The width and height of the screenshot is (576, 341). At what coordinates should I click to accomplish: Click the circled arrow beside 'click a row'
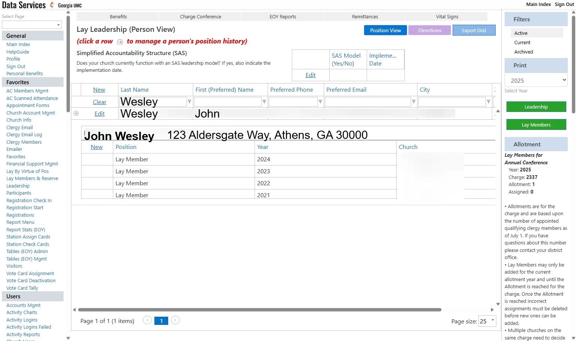(120, 42)
